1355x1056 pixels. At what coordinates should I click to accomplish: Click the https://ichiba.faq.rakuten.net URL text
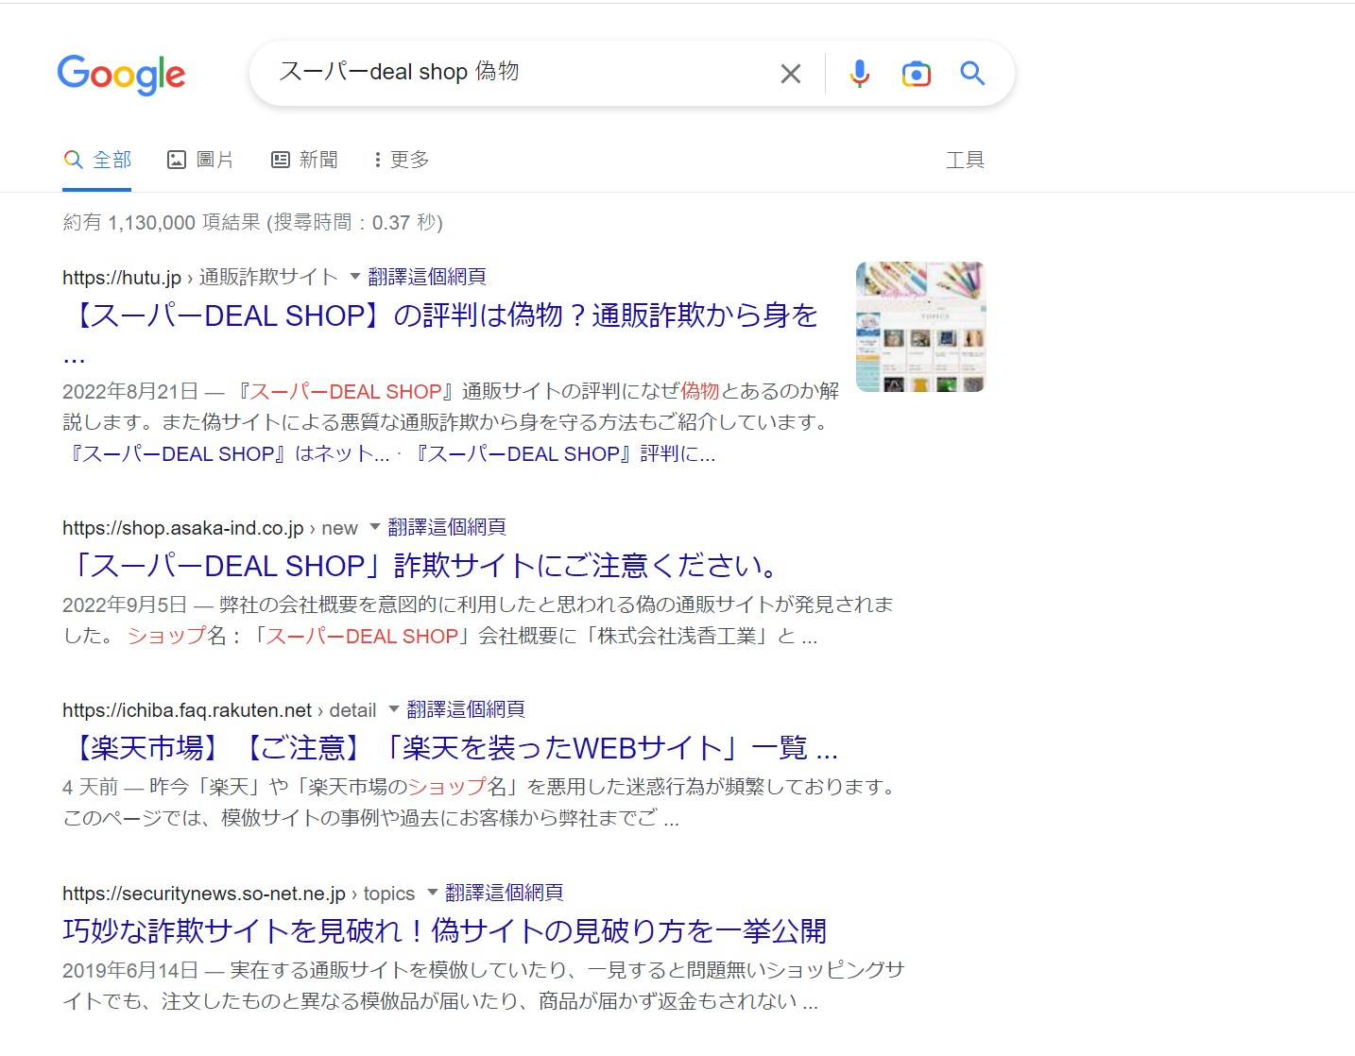[x=187, y=710]
